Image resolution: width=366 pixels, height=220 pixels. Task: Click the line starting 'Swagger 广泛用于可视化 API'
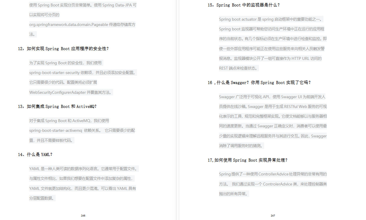click(272, 97)
